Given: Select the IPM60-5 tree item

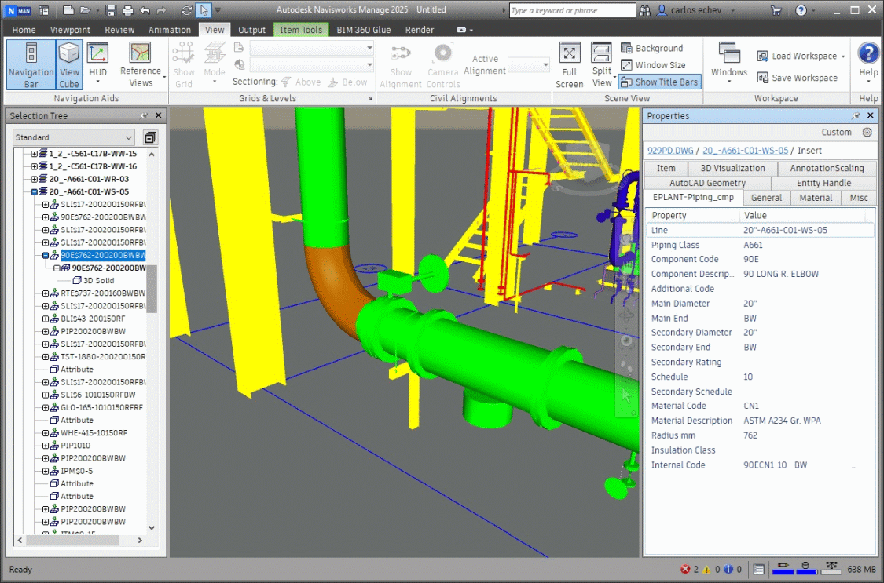Looking at the screenshot, I should click(x=77, y=471).
